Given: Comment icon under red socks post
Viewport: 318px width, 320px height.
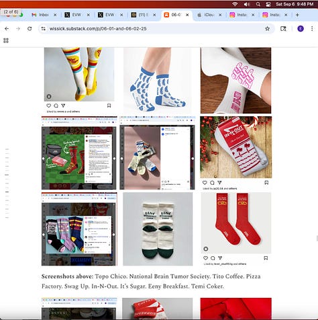Looking at the screenshot, I should [213, 258].
